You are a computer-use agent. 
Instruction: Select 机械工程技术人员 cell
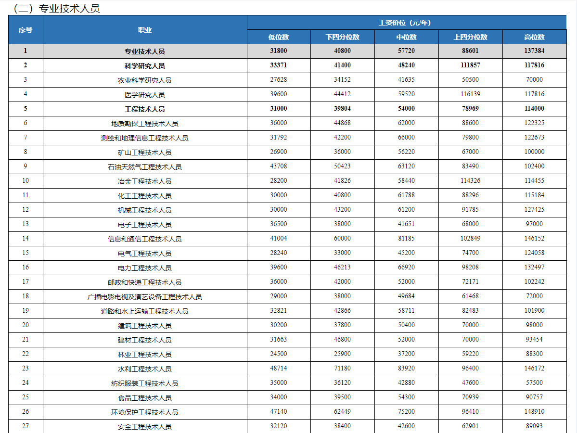pos(145,210)
